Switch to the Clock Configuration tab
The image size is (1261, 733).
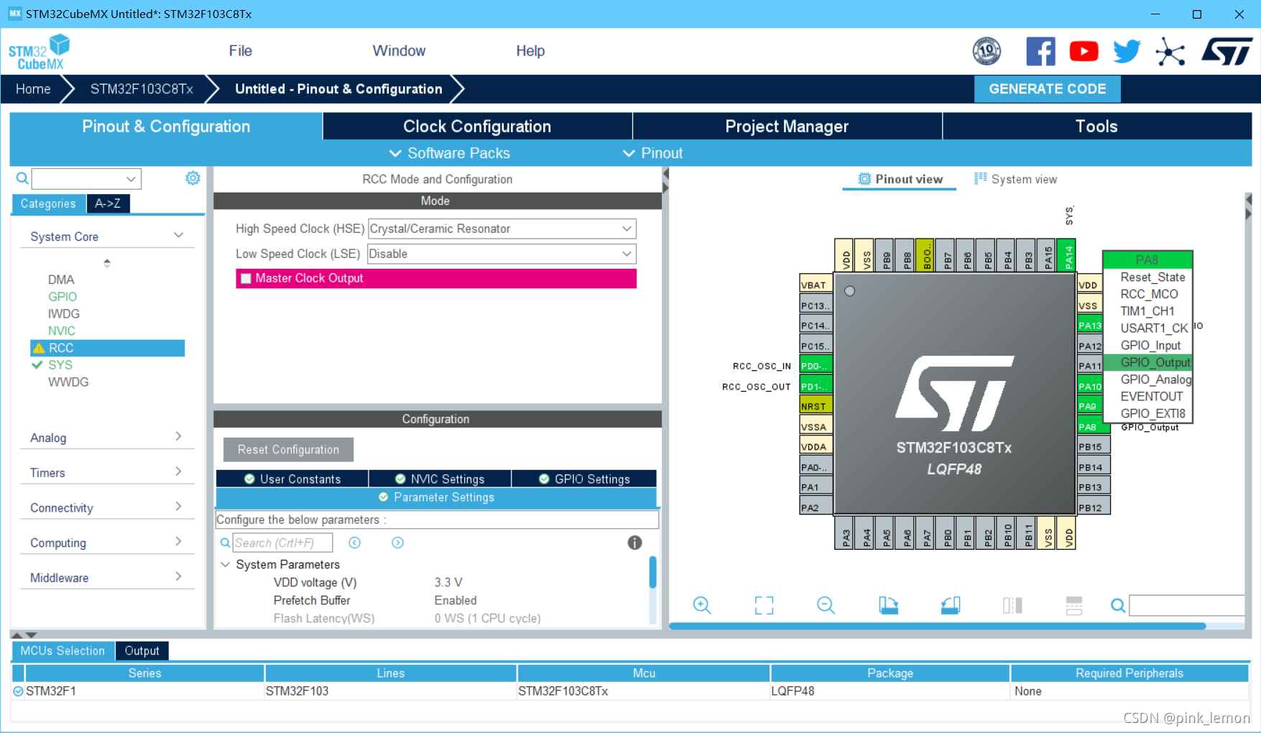[x=477, y=126]
